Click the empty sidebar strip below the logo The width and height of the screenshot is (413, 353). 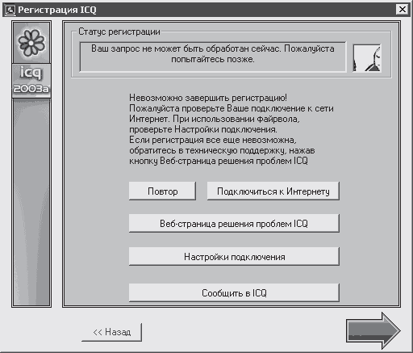point(31,202)
